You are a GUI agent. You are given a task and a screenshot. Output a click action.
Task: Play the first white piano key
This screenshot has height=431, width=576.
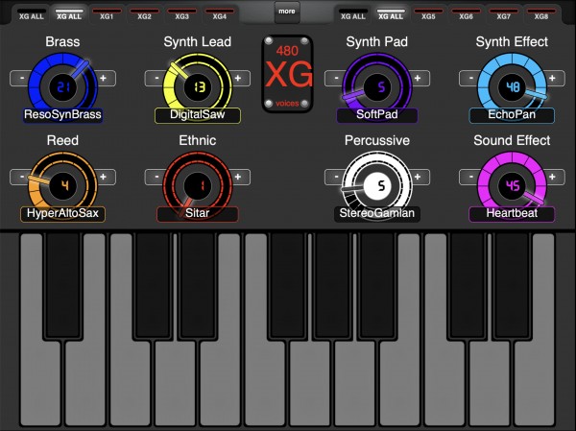pos(40,382)
